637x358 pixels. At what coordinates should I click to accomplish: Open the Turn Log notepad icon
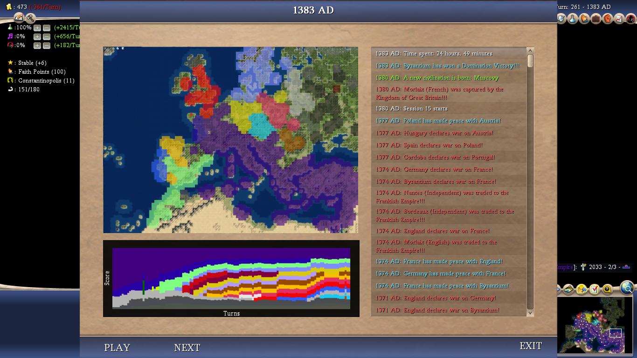click(x=19, y=18)
